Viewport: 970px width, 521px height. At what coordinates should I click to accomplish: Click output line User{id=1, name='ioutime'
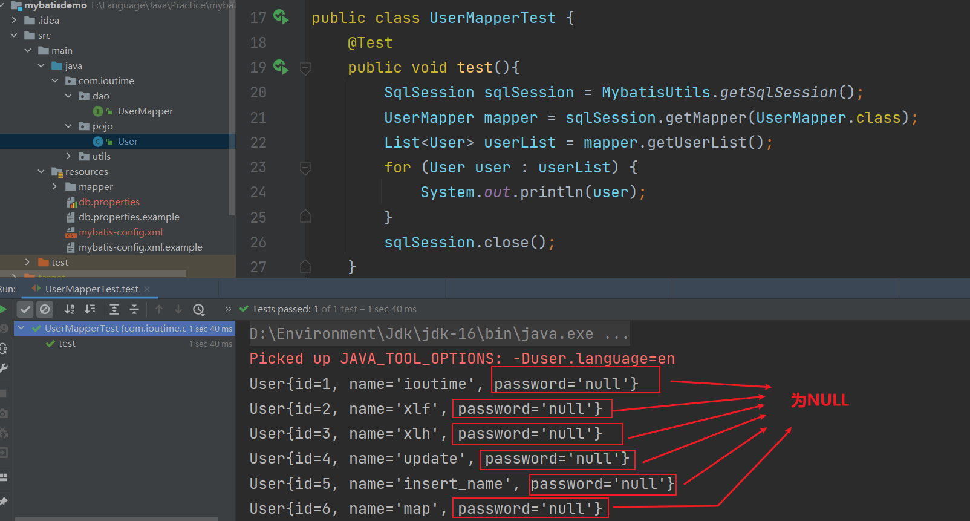pos(444,384)
